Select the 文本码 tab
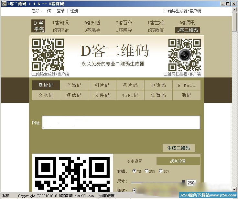 (46, 95)
